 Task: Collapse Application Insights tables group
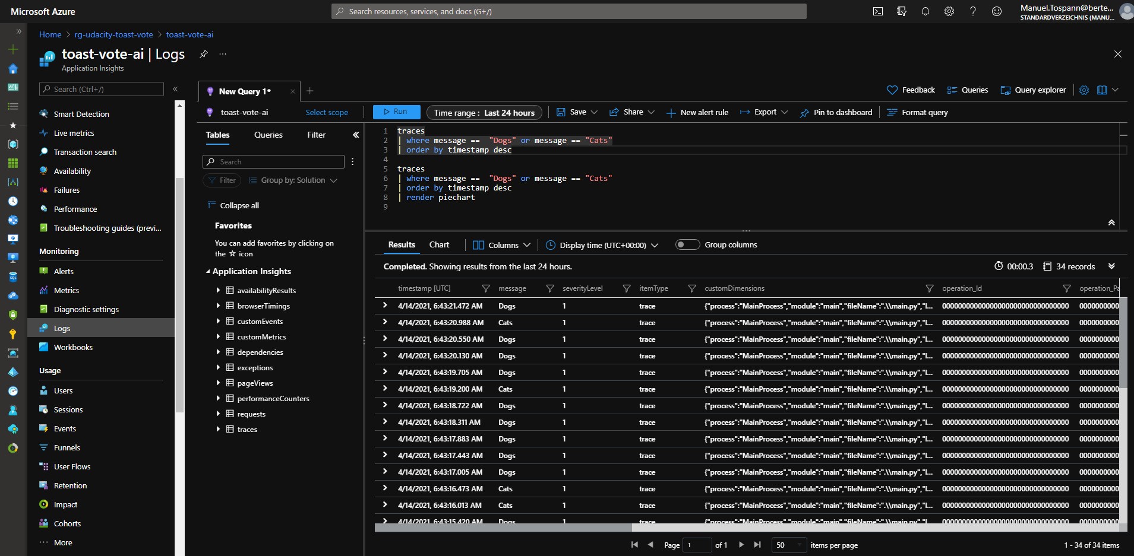pos(208,271)
